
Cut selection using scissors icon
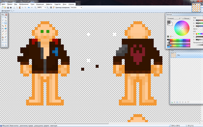[x=14, y=8]
